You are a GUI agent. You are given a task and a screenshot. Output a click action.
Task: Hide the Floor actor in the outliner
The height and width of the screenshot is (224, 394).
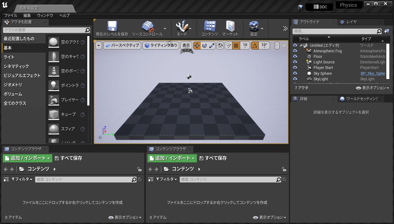[x=295, y=56]
